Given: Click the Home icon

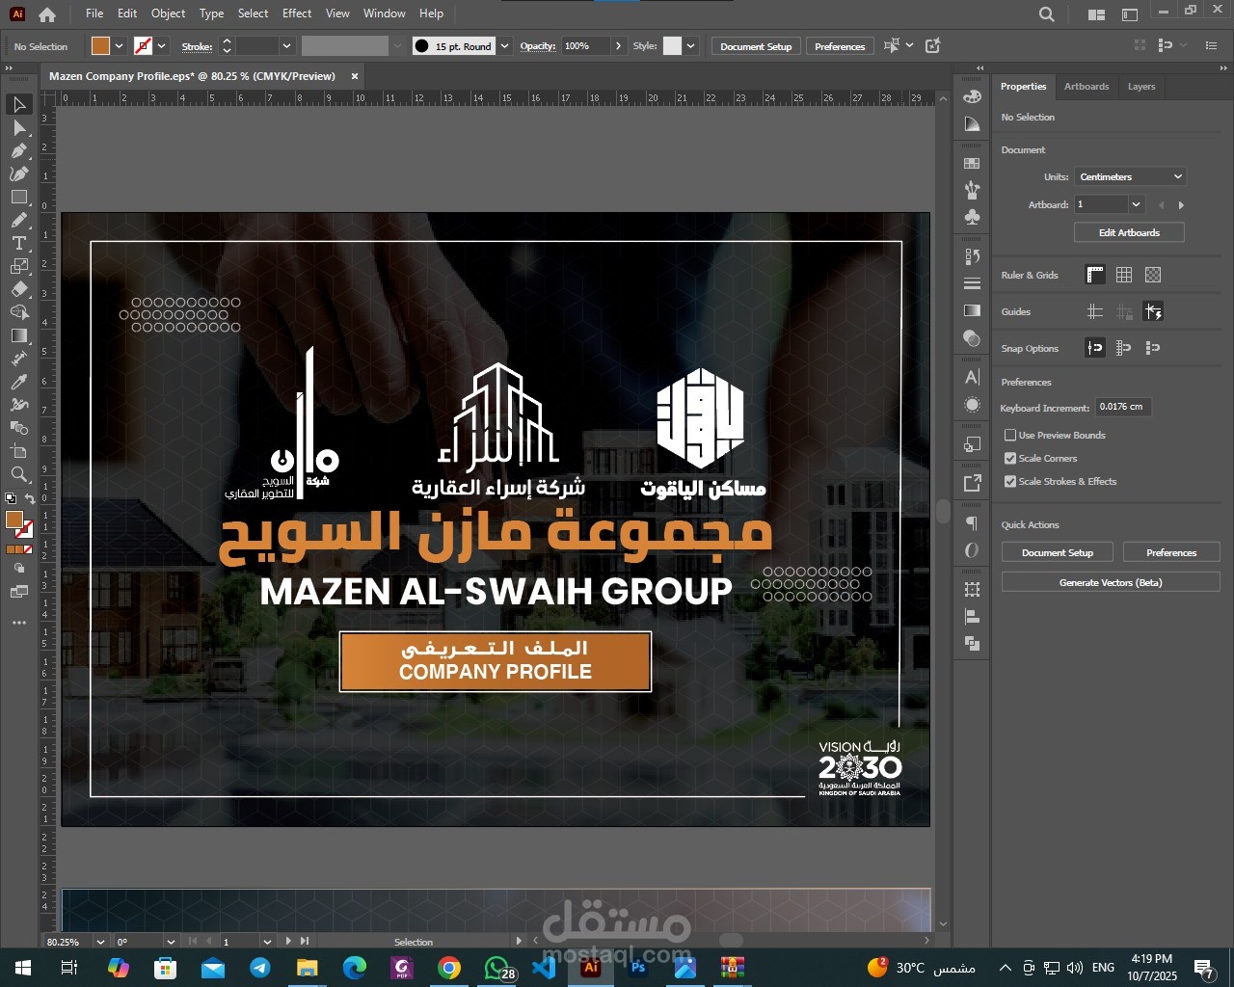Looking at the screenshot, I should point(47,14).
